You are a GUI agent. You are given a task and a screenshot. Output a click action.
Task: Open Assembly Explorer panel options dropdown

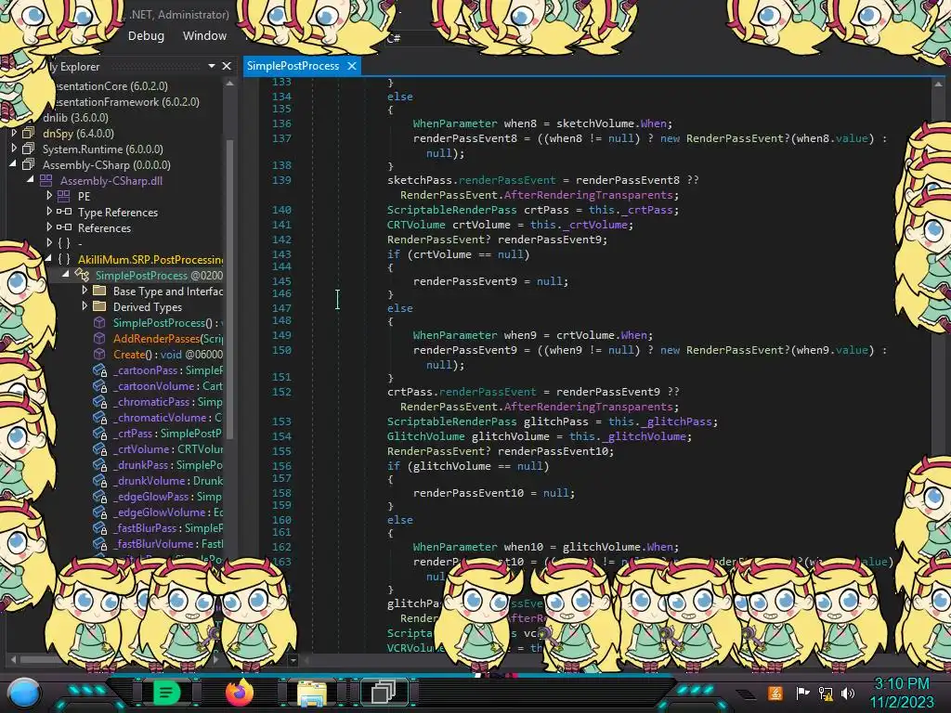click(x=211, y=66)
